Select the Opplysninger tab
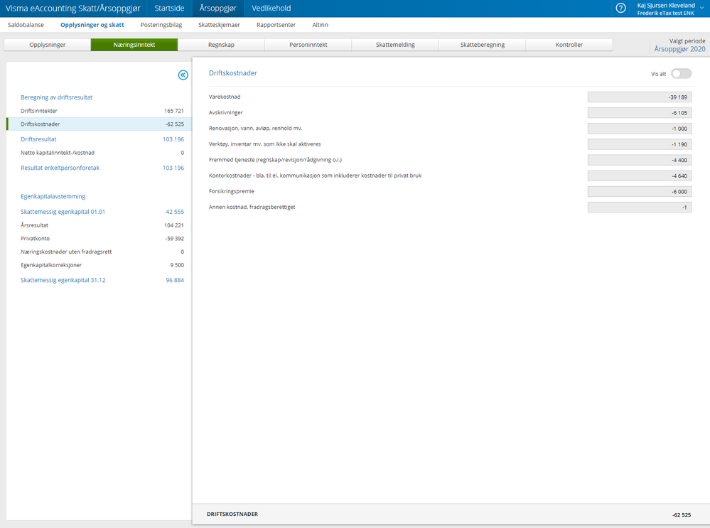 48,45
